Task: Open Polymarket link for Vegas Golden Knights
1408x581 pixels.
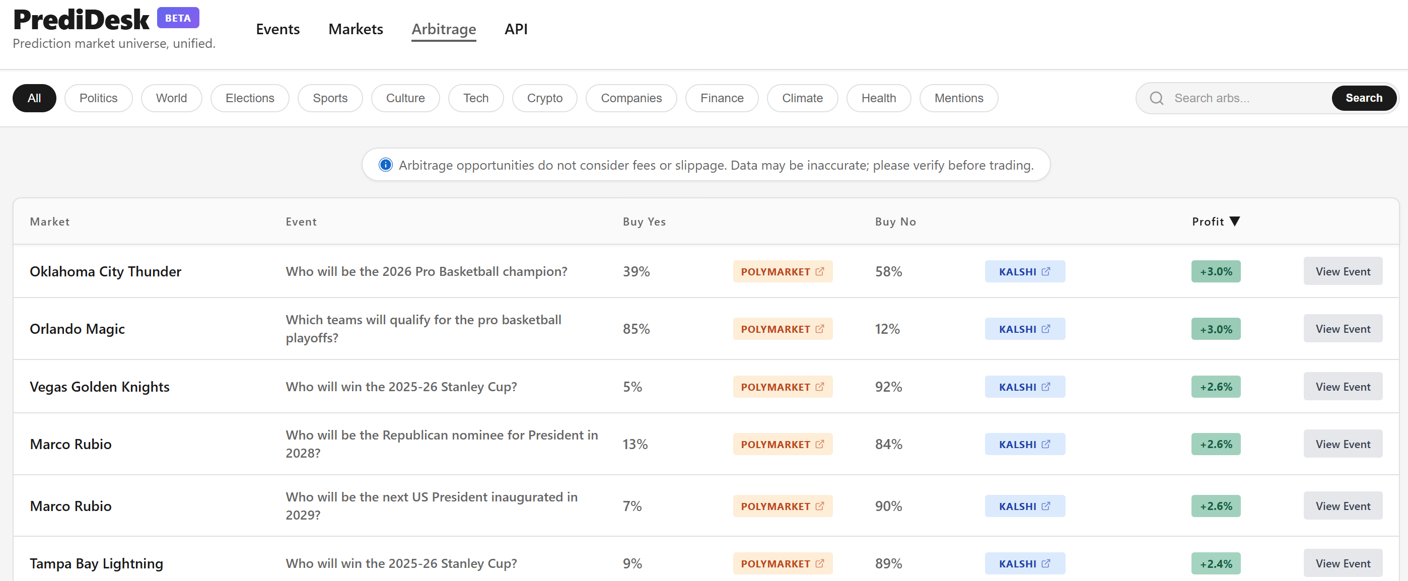Action: pyautogui.click(x=782, y=387)
